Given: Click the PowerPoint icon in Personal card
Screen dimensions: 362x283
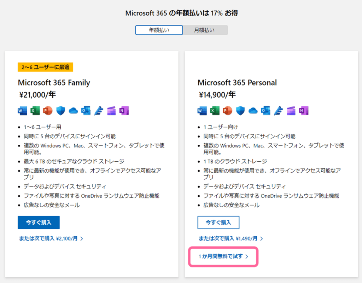Looking at the screenshot, I should tap(228, 111).
